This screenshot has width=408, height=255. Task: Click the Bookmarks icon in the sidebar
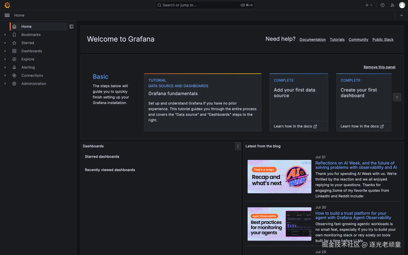coord(14,35)
